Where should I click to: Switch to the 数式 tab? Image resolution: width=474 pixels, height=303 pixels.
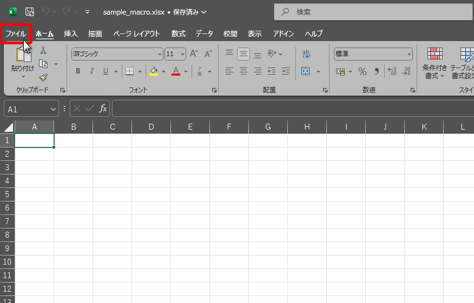(x=178, y=33)
